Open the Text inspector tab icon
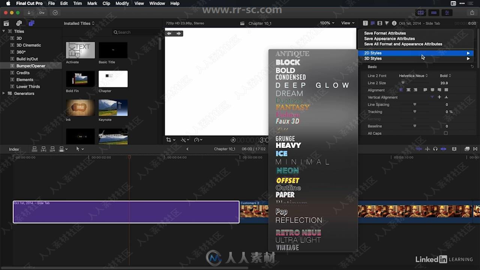480x270 pixels. coord(373,23)
